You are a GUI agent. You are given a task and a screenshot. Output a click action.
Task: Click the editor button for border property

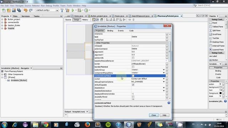coord(167,64)
